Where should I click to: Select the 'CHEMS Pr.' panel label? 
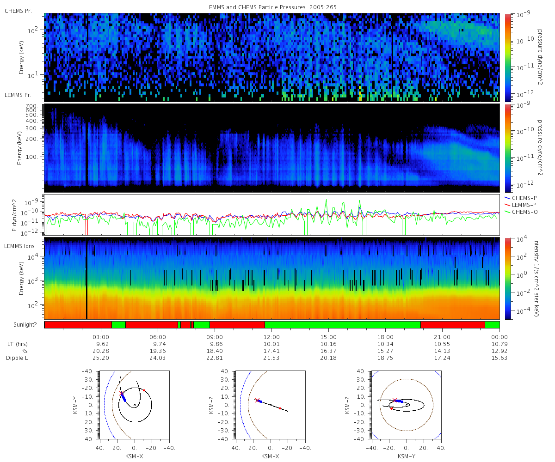point(18,11)
